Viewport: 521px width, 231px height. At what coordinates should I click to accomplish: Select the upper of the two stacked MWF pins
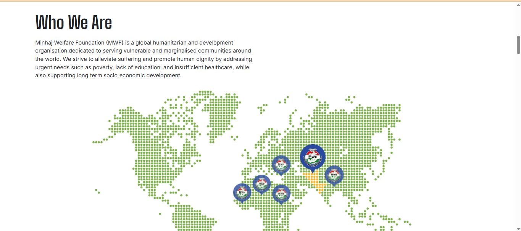281,164
